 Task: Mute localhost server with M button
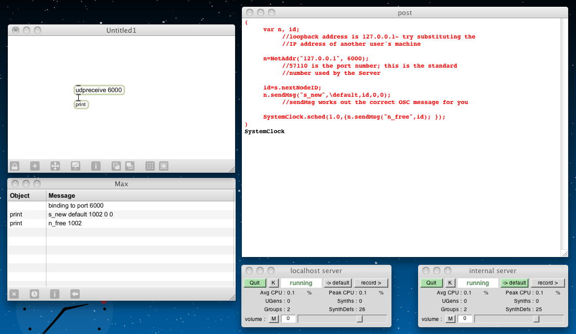[x=274, y=318]
